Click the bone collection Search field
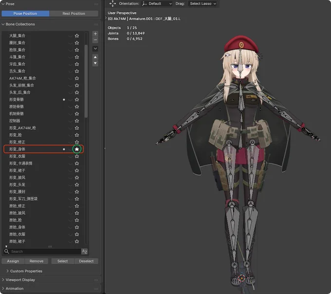Image resolution: width=331 pixels, height=294 pixels. (42, 251)
